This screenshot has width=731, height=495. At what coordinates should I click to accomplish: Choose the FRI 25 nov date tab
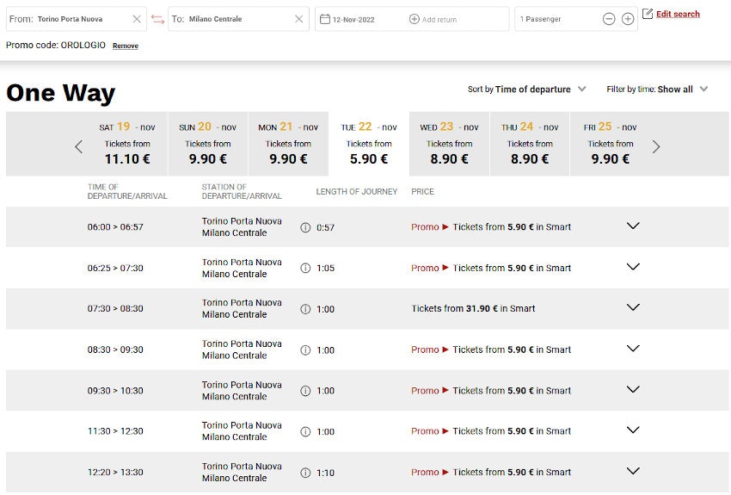pyautogui.click(x=610, y=144)
